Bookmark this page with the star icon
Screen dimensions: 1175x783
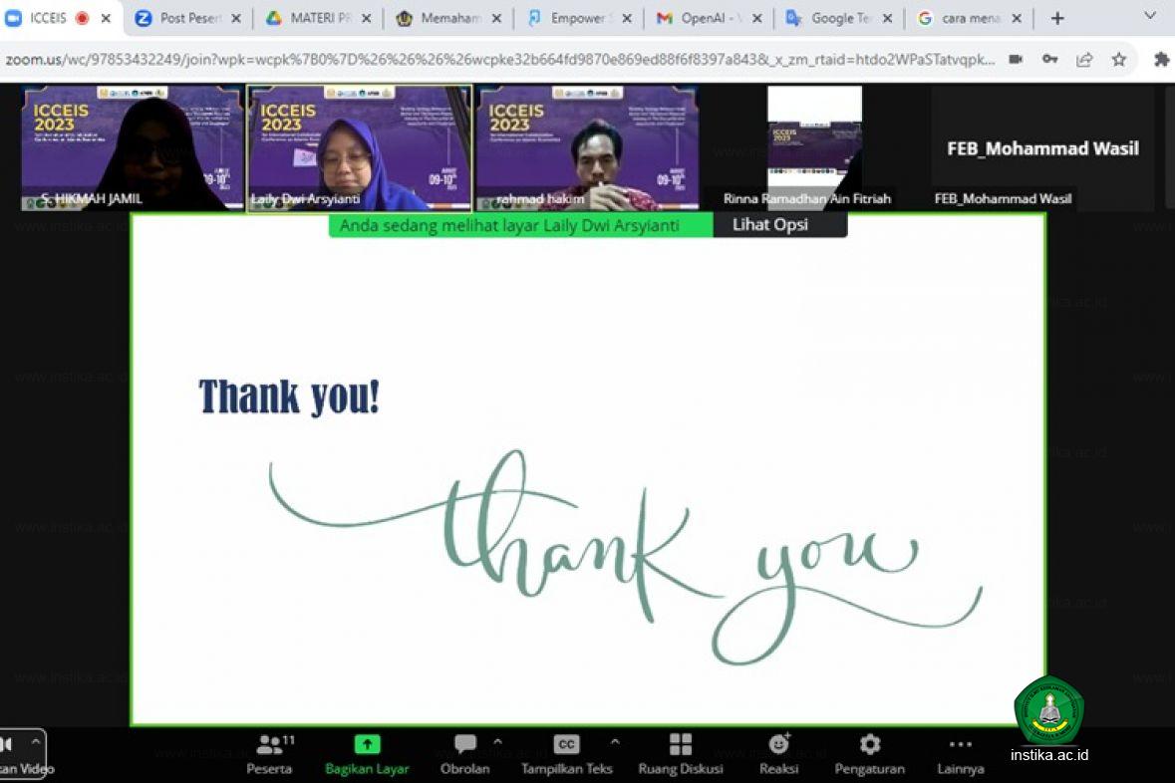tap(1119, 60)
